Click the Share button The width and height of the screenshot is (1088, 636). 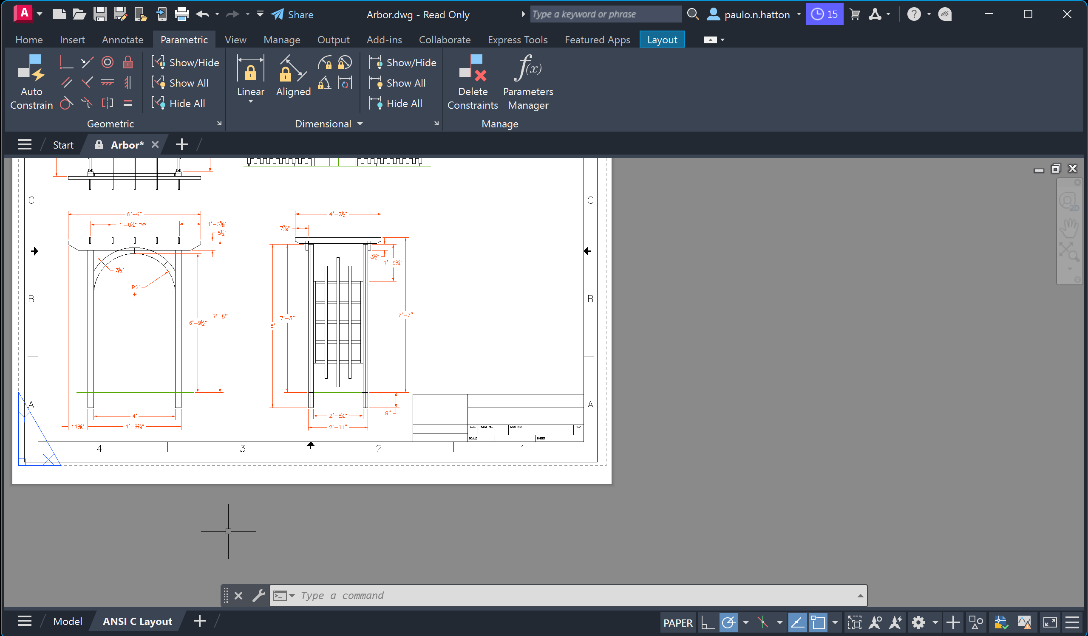[292, 14]
